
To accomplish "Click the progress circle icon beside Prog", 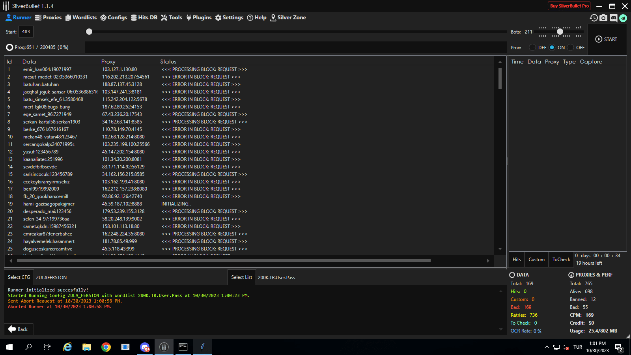I will (x=9, y=47).
